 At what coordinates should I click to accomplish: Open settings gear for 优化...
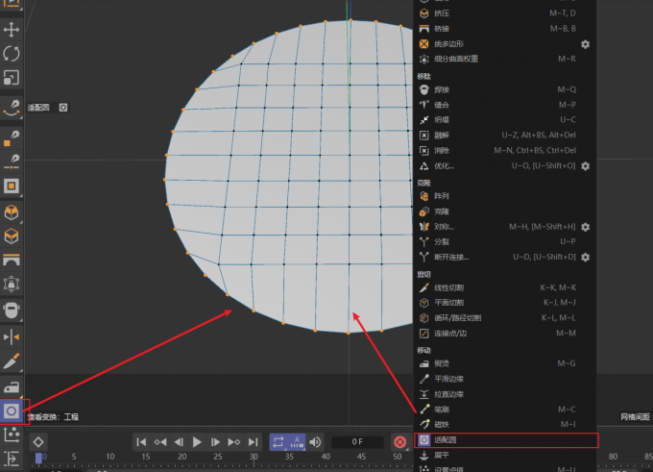pos(585,166)
